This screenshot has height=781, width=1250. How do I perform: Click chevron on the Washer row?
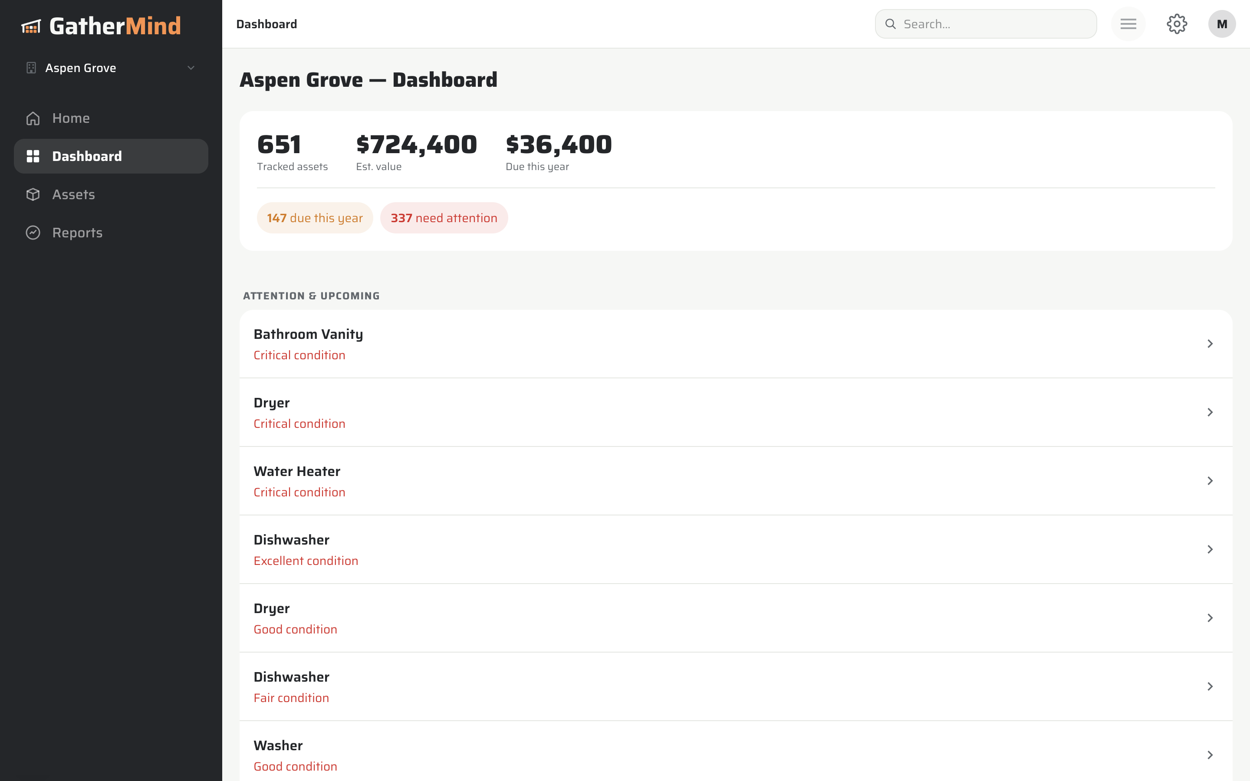(1210, 755)
